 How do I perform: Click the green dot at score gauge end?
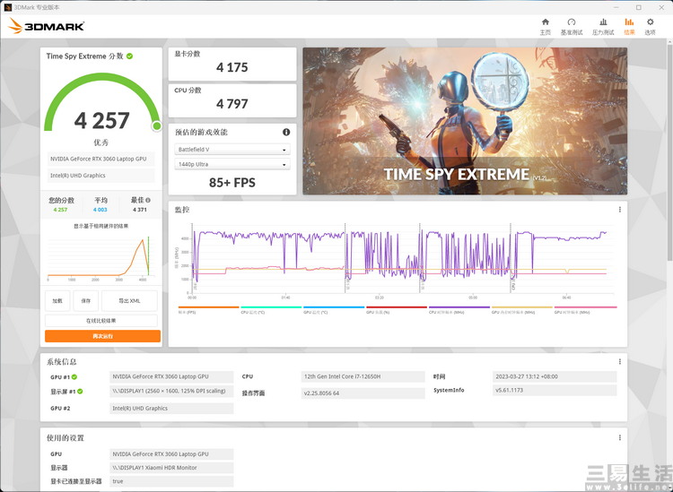[157, 125]
